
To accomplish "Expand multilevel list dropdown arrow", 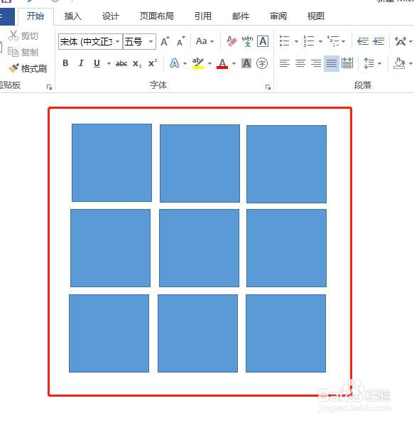I will click(x=344, y=41).
